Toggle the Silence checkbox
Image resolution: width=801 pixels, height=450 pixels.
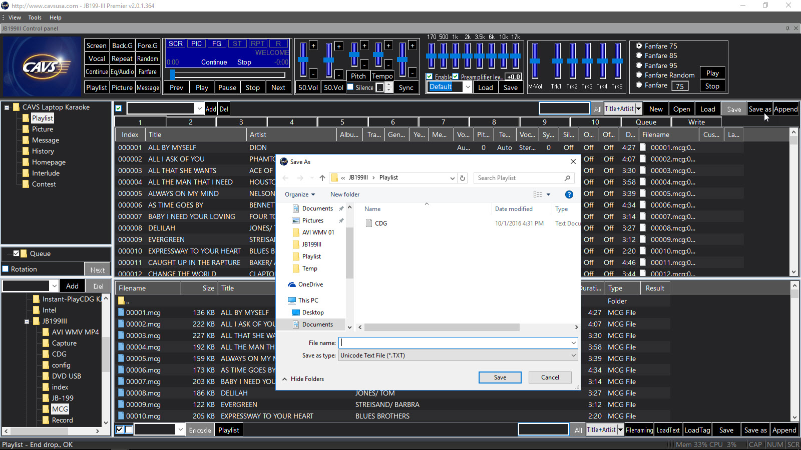click(x=351, y=87)
